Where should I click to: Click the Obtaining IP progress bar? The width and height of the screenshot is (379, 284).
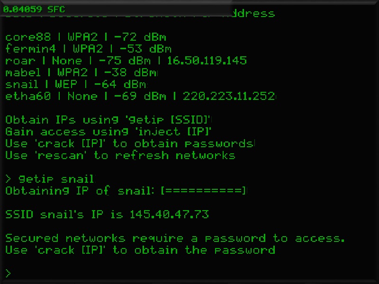pyautogui.click(x=204, y=191)
